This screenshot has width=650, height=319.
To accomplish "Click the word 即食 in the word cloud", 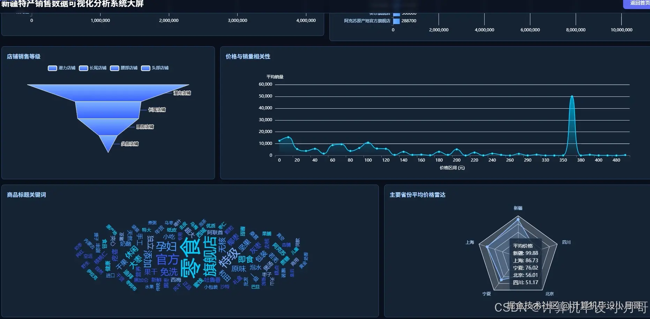I will pyautogui.click(x=246, y=259).
